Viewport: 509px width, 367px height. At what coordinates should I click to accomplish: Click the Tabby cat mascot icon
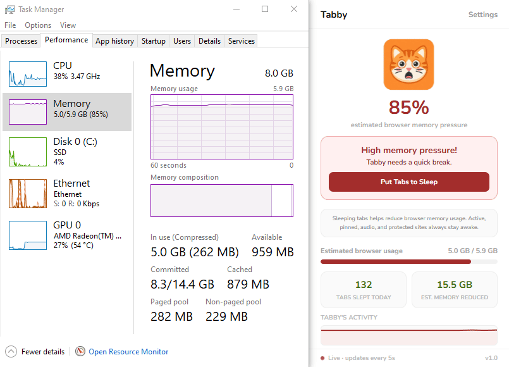(408, 65)
